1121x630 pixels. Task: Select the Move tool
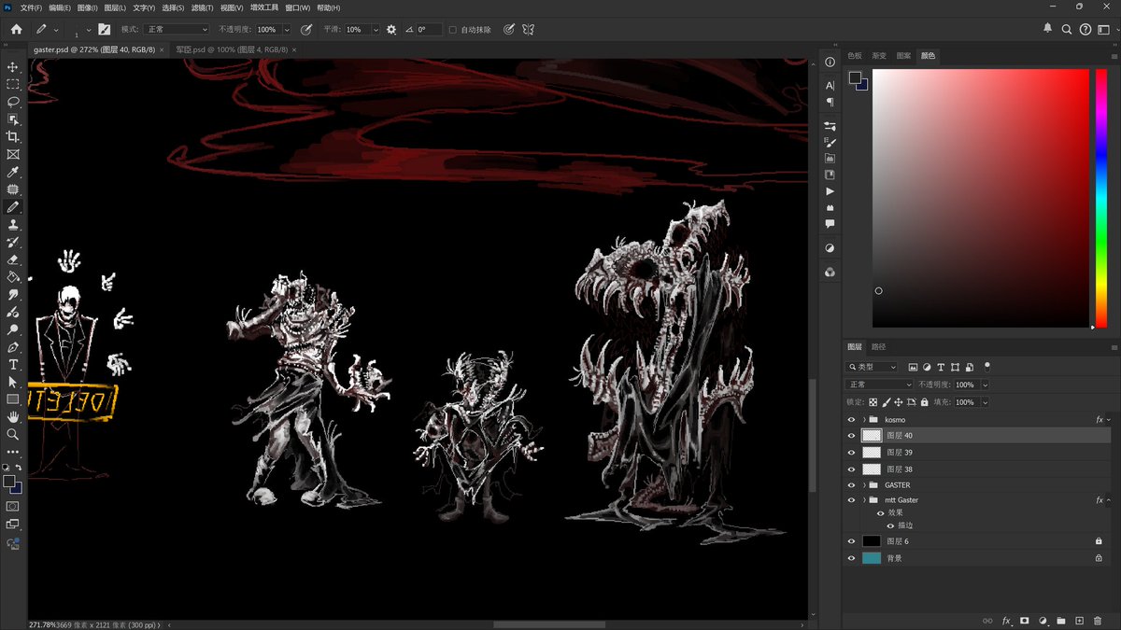point(13,67)
